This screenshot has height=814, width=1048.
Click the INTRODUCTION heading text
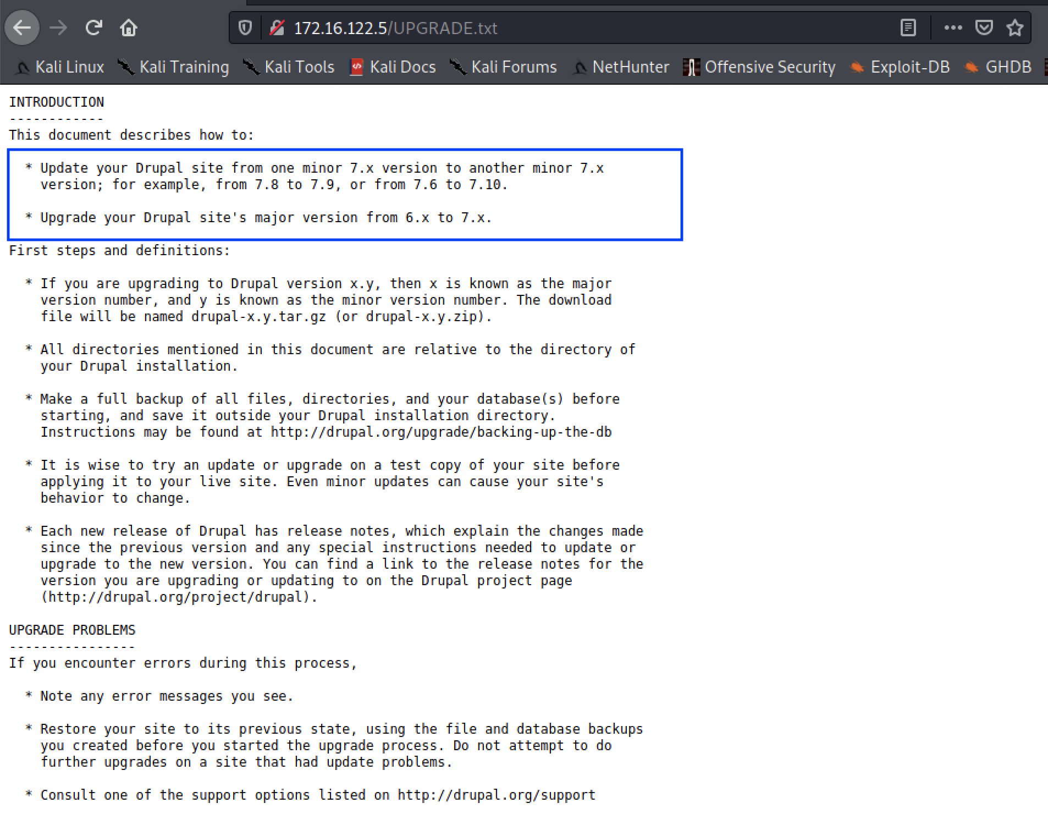pos(56,102)
